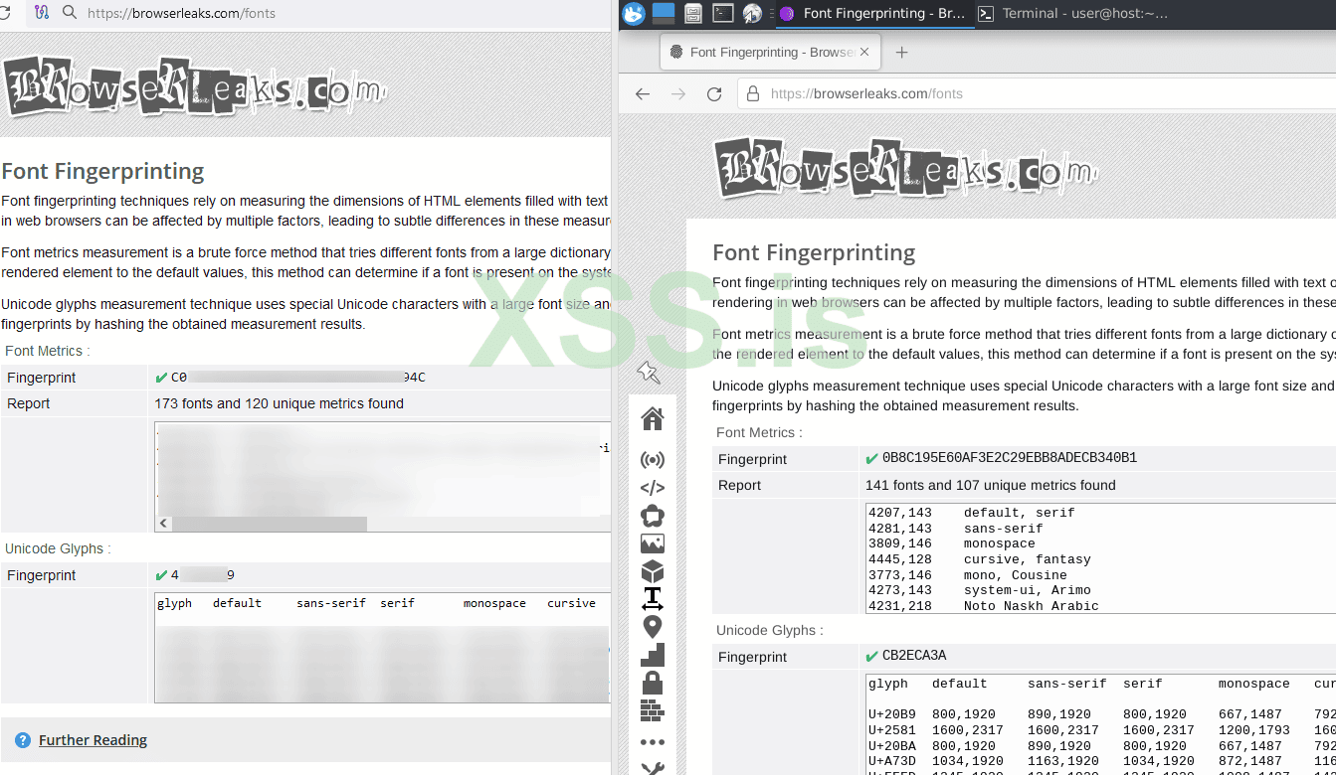Click the 'Unicode Glyphs :' label in left window
This screenshot has width=1336, height=775.
(x=58, y=548)
